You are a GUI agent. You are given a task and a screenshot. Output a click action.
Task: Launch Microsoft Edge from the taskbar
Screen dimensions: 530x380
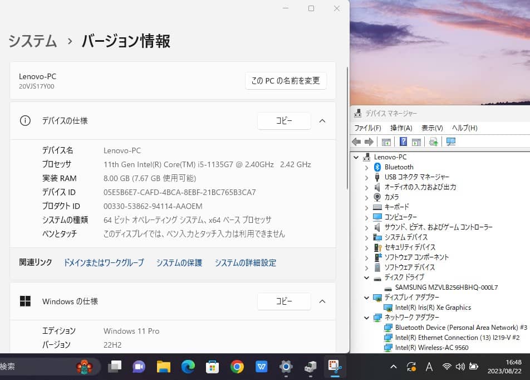point(188,367)
